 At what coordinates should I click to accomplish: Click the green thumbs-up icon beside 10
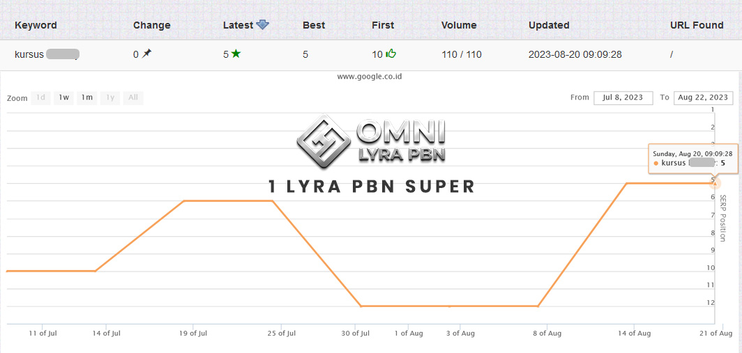[x=391, y=54]
